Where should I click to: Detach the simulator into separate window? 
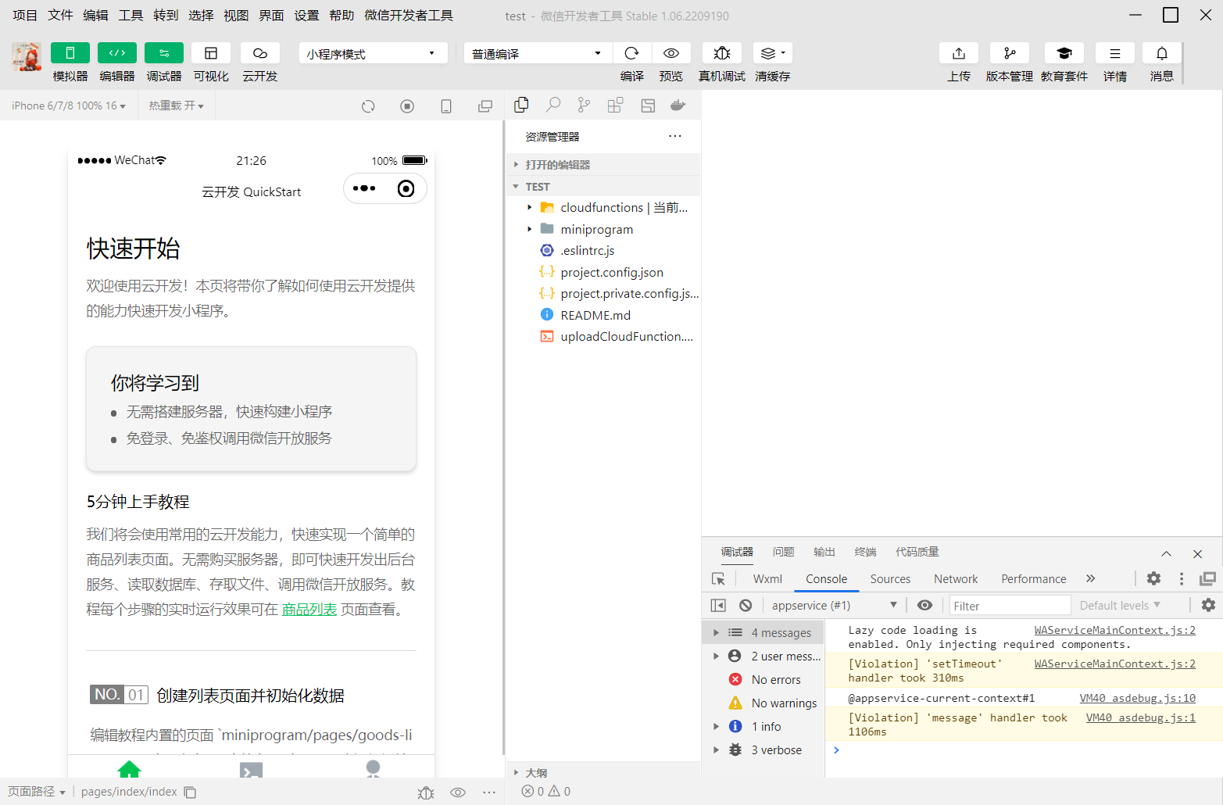pos(485,106)
